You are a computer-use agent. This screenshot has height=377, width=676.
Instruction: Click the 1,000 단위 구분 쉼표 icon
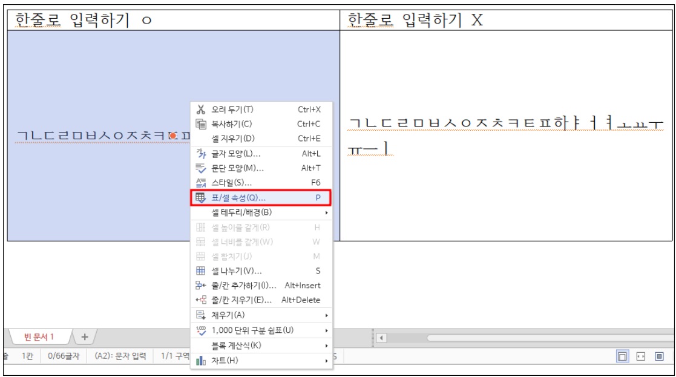tap(201, 330)
